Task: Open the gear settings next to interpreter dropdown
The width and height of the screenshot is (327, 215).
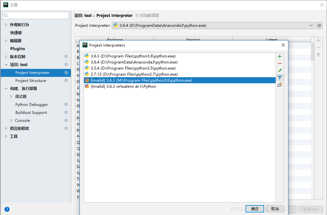Action: [x=319, y=26]
